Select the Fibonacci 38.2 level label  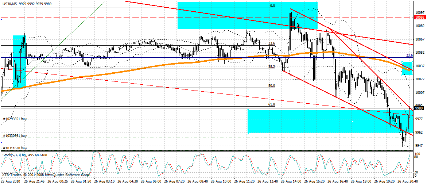pos(272,67)
